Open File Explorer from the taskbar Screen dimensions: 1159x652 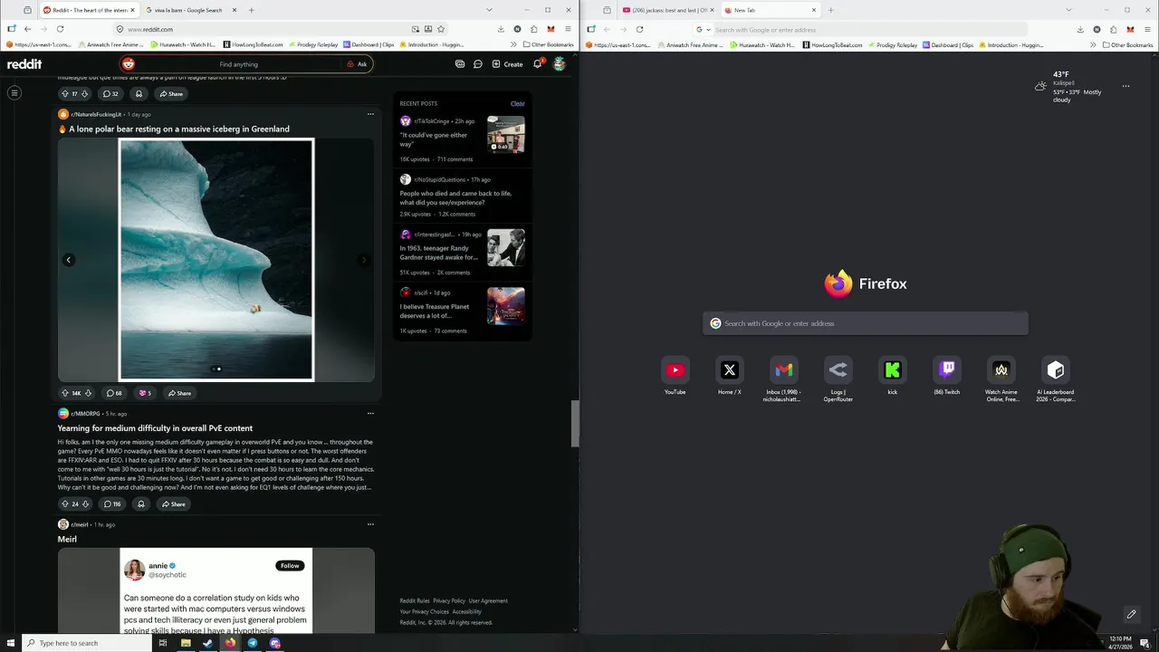[x=185, y=643]
